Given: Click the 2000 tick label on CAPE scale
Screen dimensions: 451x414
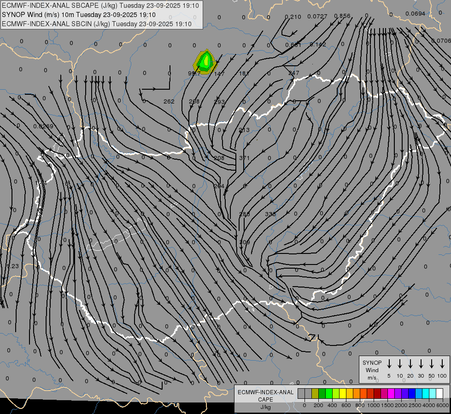Looking at the screenshot, I should [401, 405].
